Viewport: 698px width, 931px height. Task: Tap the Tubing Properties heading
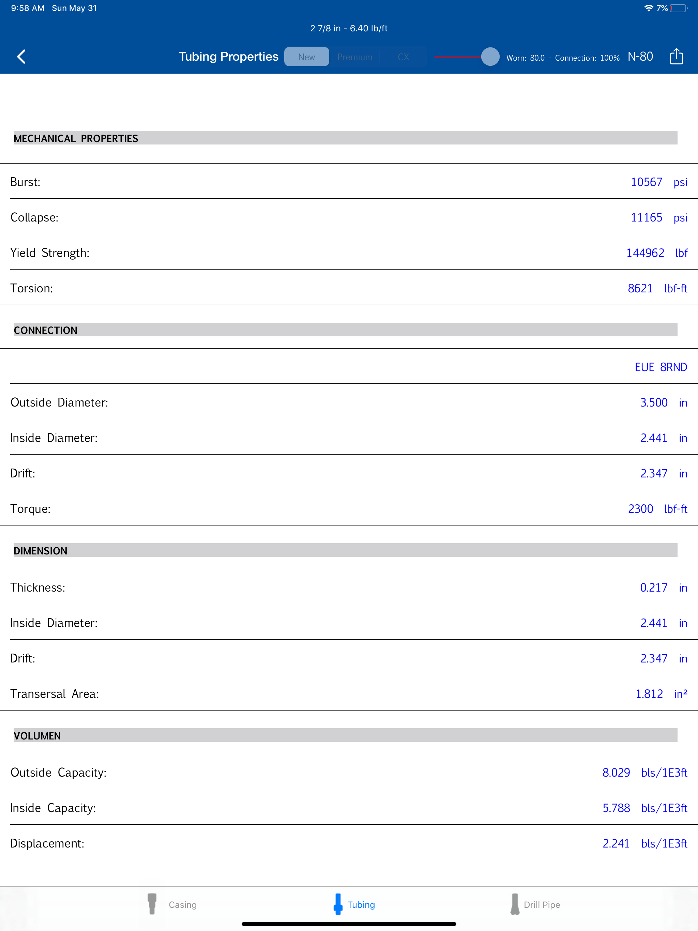click(x=229, y=57)
